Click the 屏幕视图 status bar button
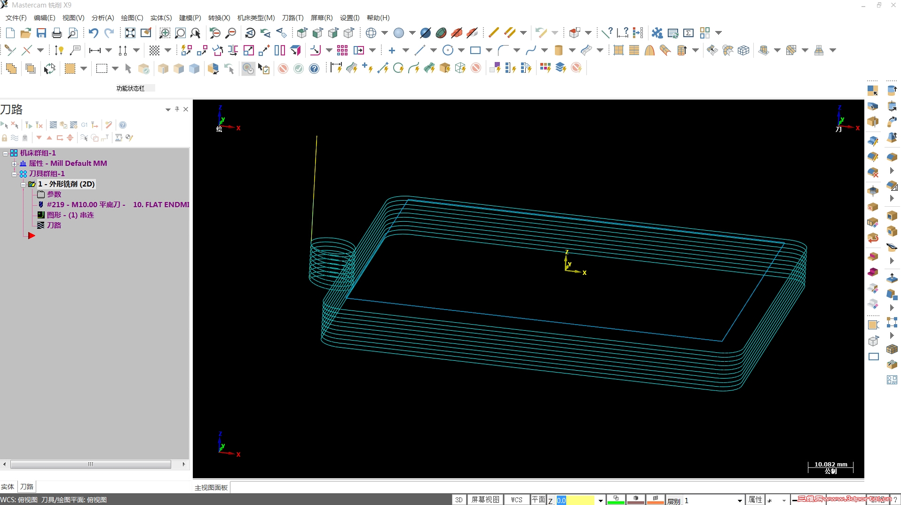 485,500
